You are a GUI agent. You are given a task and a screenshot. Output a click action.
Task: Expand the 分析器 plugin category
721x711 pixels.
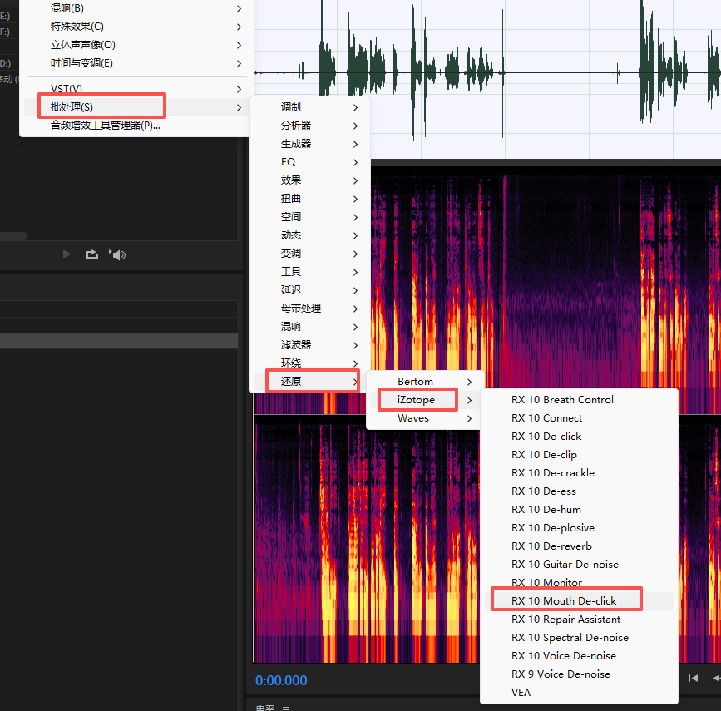click(x=310, y=126)
